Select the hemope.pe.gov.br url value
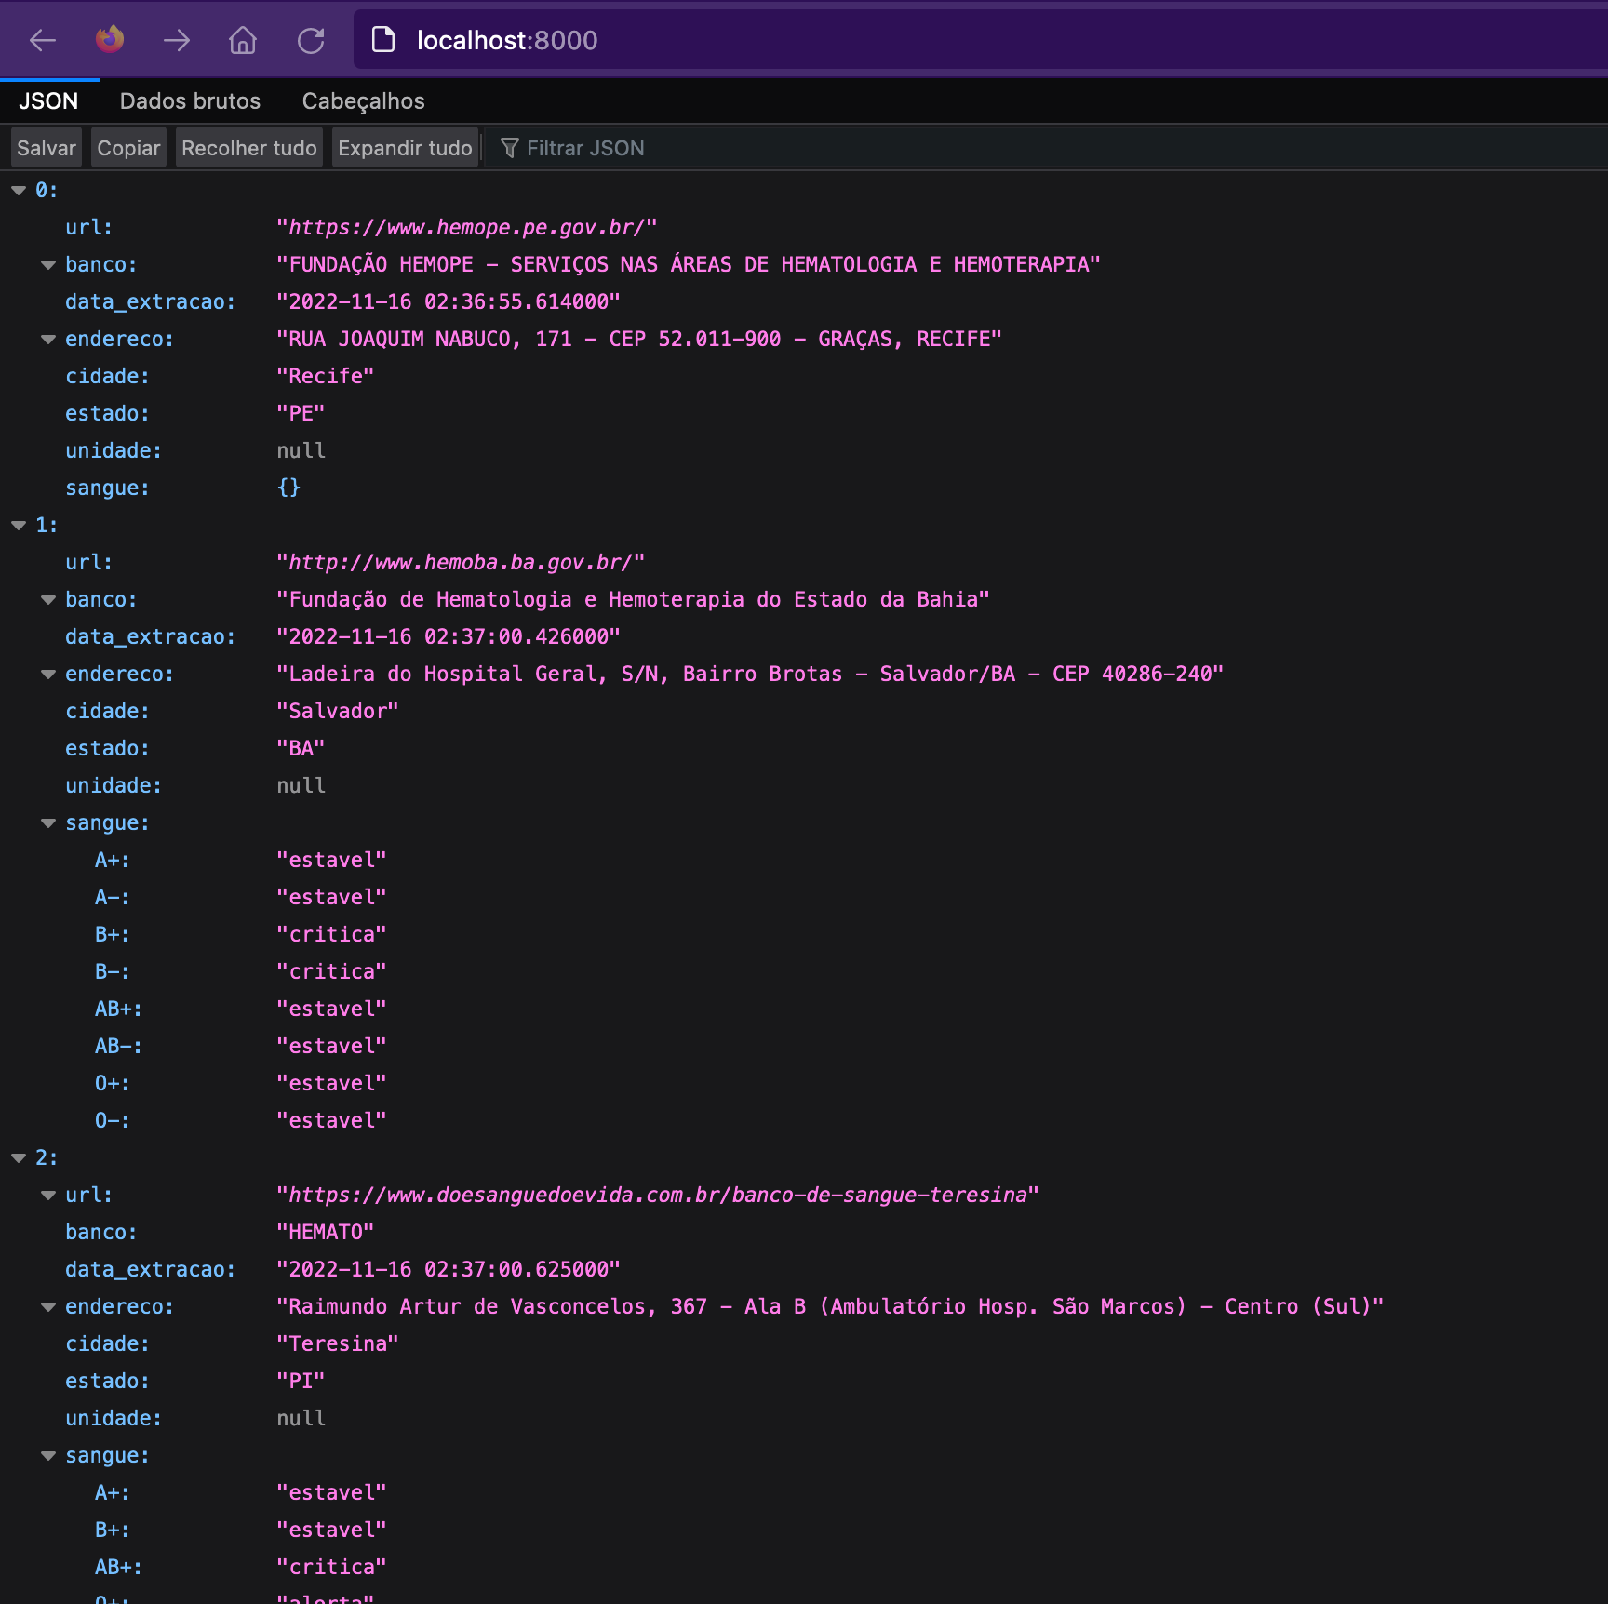The width and height of the screenshot is (1608, 1604). [x=467, y=227]
